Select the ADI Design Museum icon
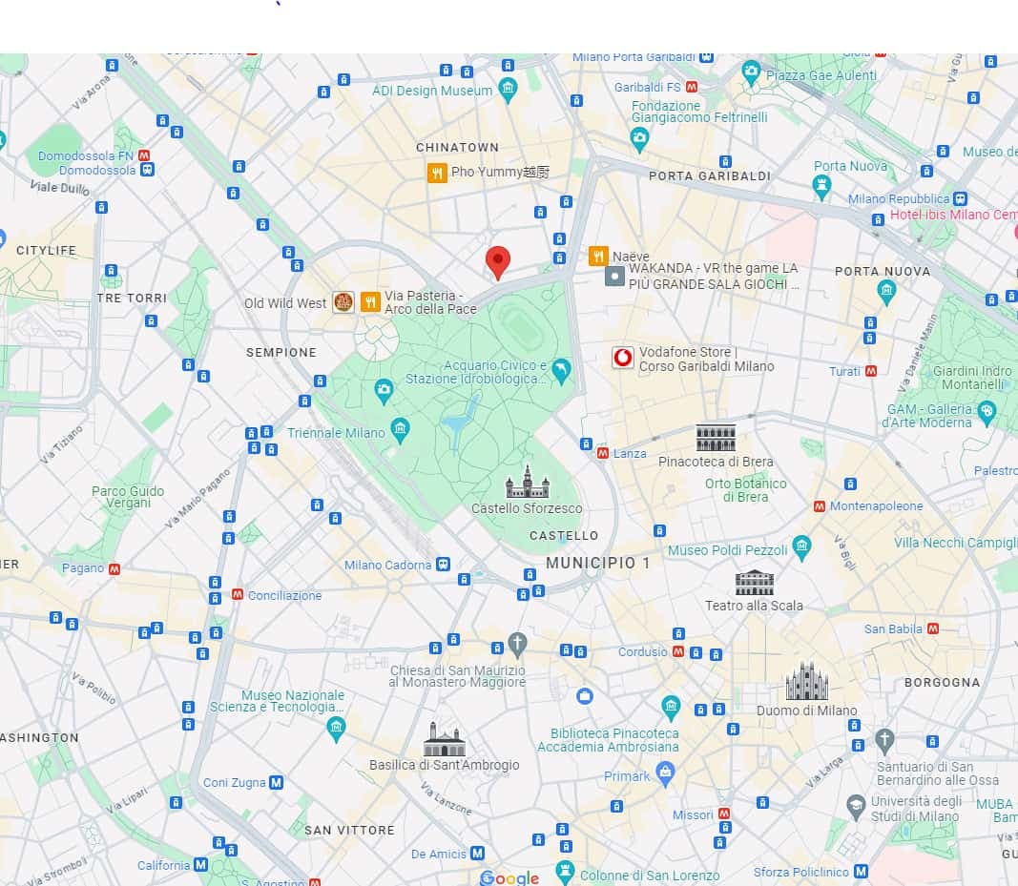The height and width of the screenshot is (886, 1018). [508, 91]
